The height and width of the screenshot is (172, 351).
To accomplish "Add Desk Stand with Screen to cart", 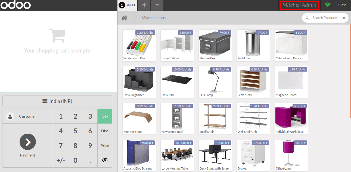I will tap(215, 155).
